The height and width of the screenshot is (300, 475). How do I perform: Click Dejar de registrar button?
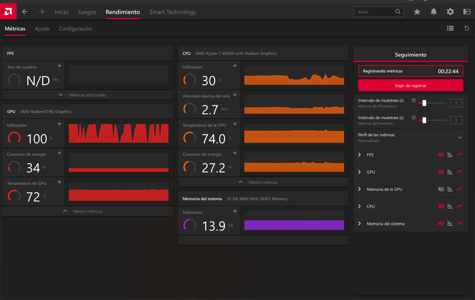(x=410, y=86)
